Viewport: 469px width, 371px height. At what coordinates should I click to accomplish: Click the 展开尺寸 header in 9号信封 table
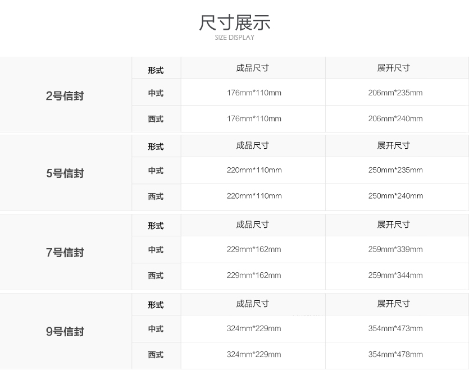[394, 304]
